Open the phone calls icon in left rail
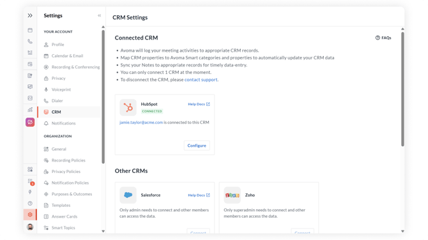This screenshot has height=240, width=428. [x=30, y=41]
